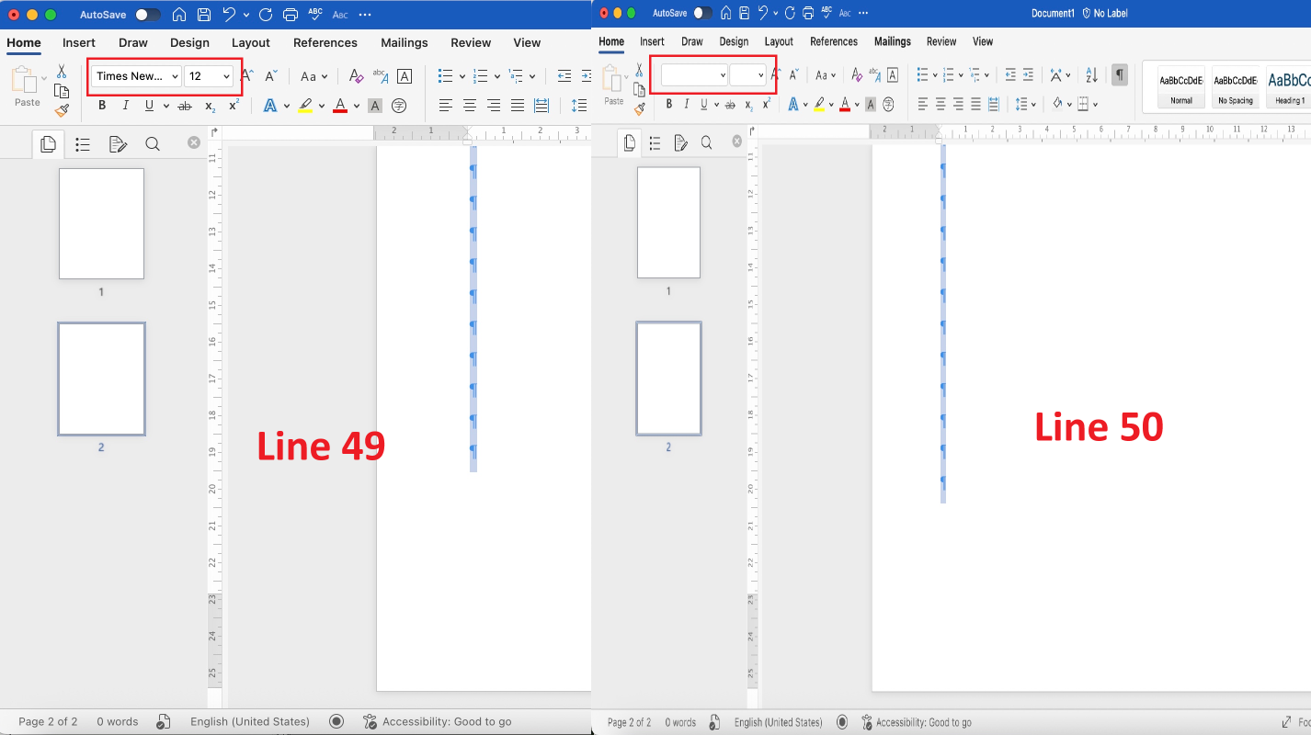Open the Reviewing pane icon in the Document1 window

pos(680,142)
